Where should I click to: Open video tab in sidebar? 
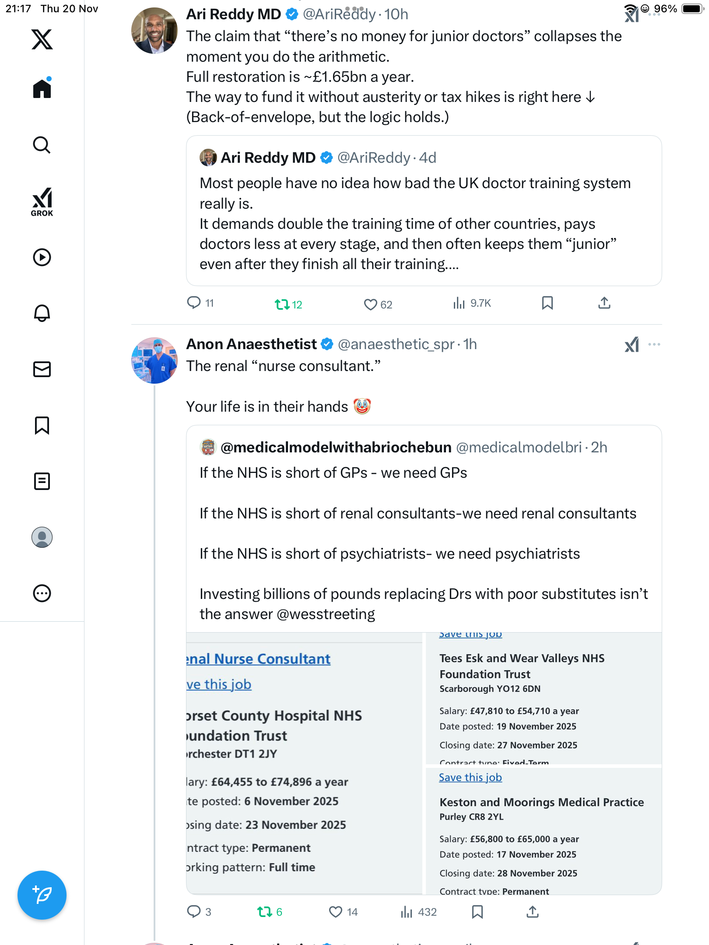[42, 257]
